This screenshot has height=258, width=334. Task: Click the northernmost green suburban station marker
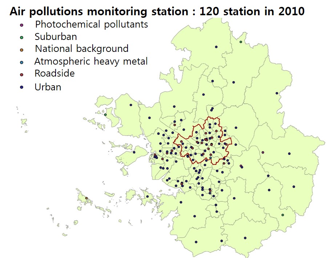pyautogui.click(x=241, y=42)
